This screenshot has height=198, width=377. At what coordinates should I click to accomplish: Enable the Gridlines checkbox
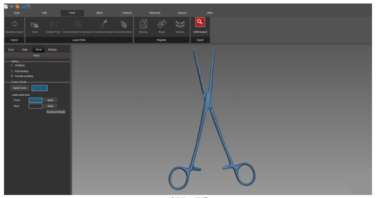(x=12, y=66)
